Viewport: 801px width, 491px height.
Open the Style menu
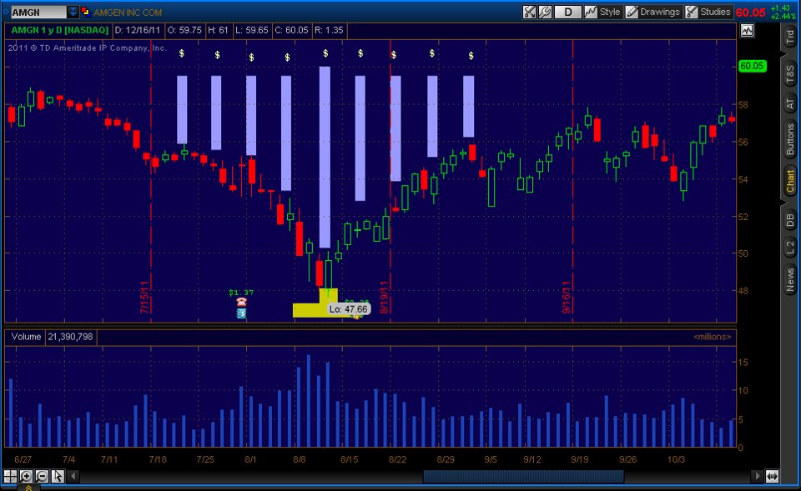click(x=610, y=12)
